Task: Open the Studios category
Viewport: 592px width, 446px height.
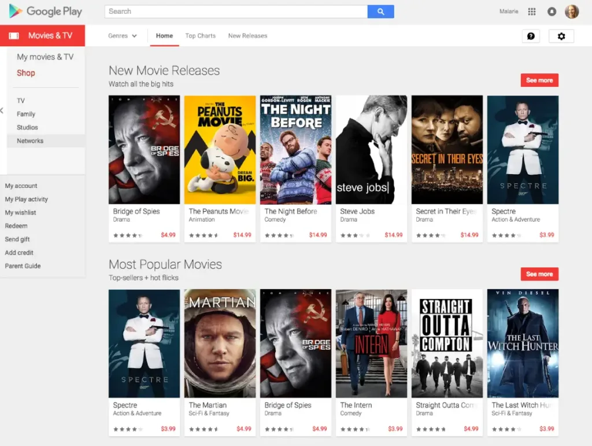Action: [27, 127]
